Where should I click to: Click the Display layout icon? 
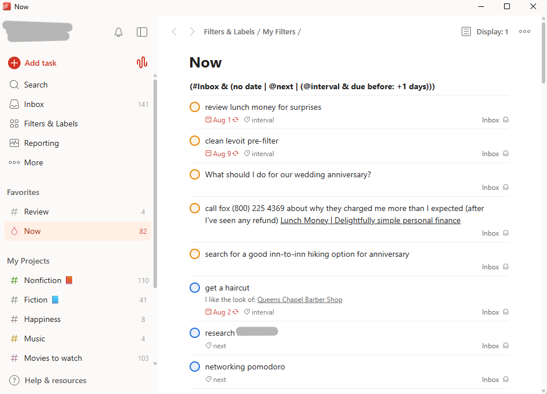466,31
